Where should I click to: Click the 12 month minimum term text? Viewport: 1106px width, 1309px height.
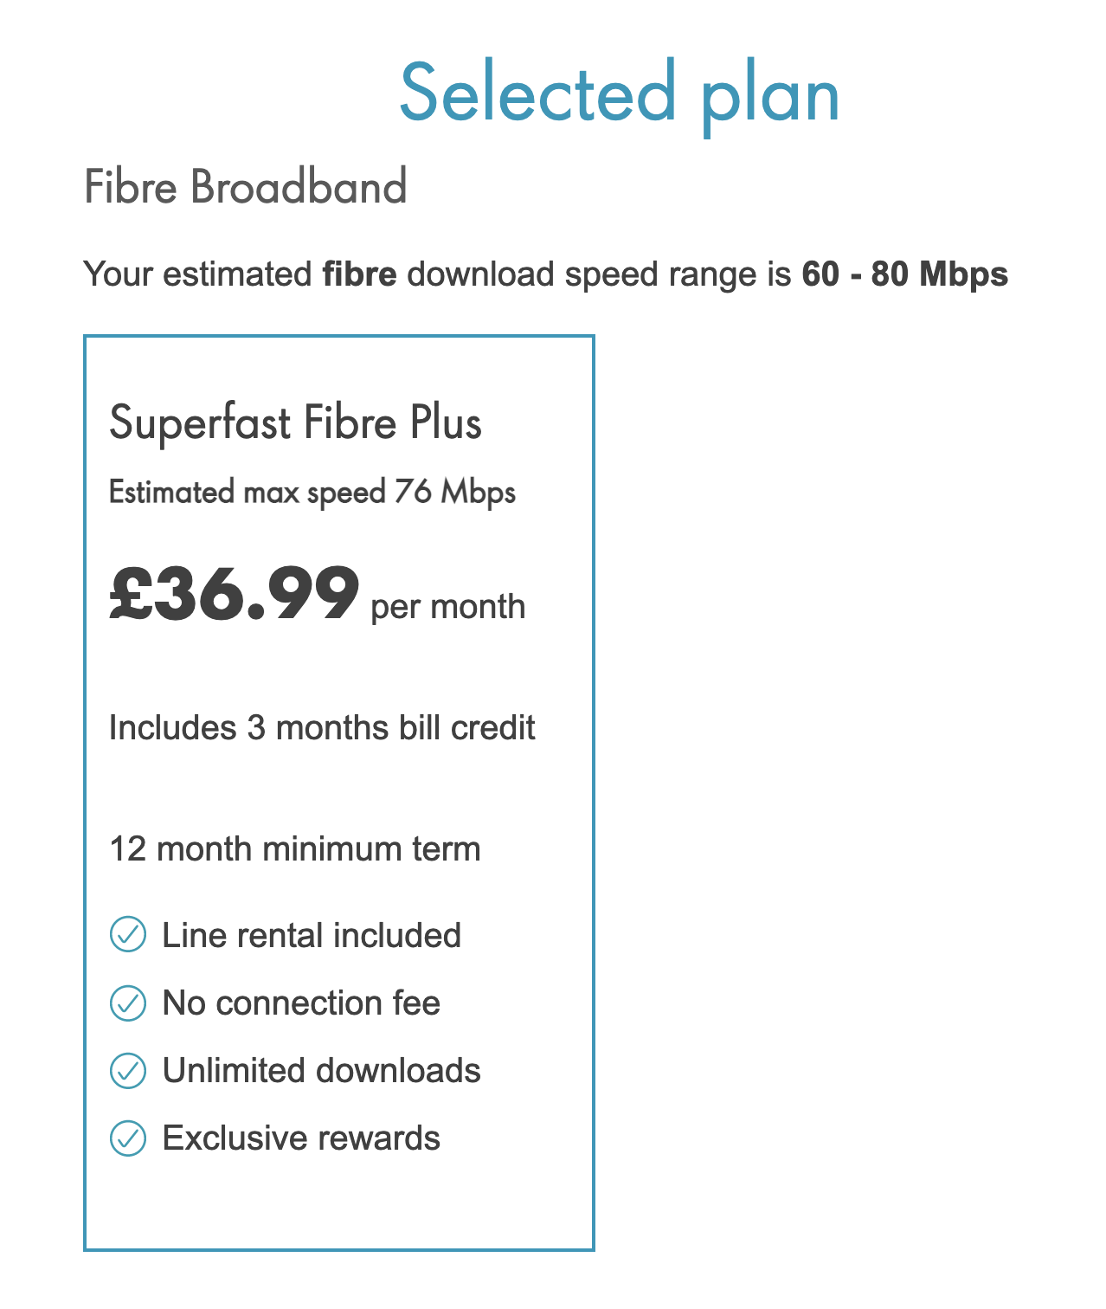point(294,848)
